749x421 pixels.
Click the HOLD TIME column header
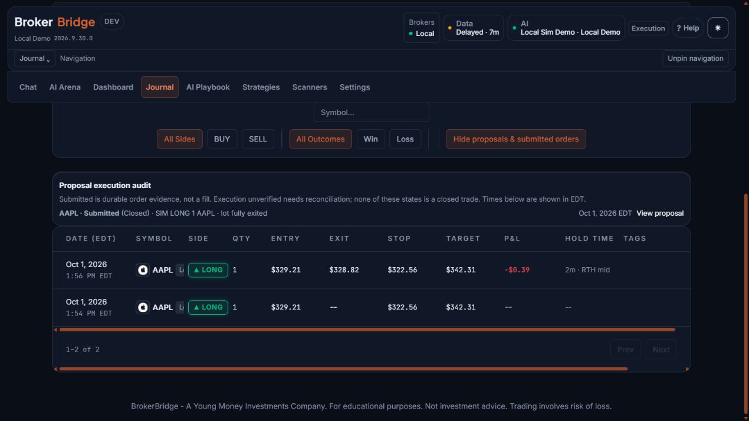(589, 238)
